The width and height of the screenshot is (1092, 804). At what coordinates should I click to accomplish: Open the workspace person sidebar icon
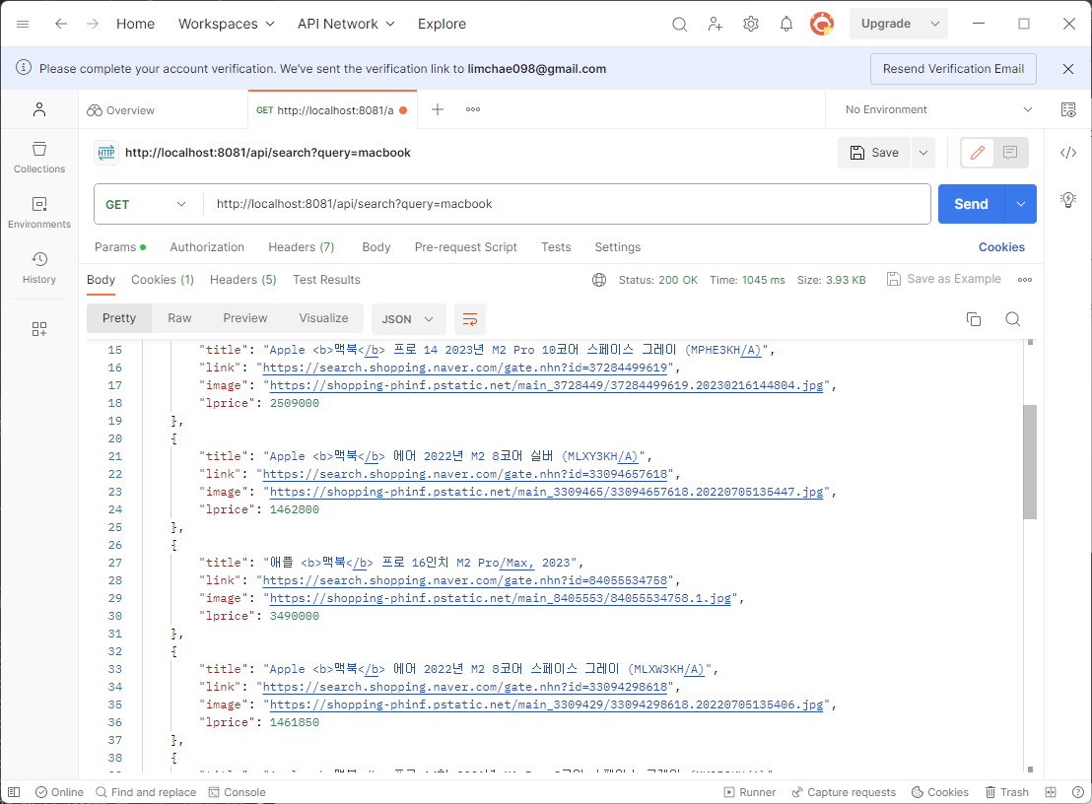pyautogui.click(x=39, y=109)
